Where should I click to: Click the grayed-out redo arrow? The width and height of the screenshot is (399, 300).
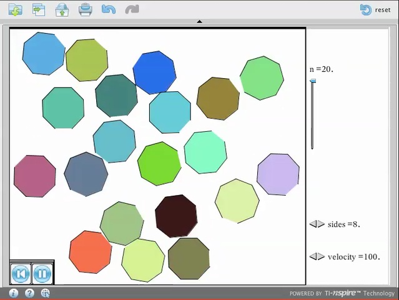[132, 9]
